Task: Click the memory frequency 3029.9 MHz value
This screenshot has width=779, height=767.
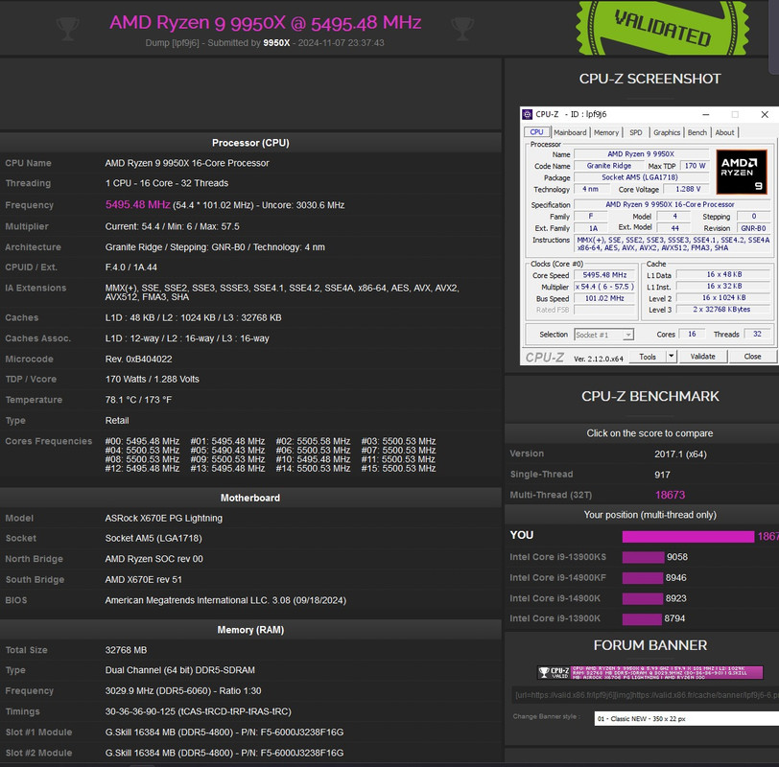Action: tap(183, 690)
